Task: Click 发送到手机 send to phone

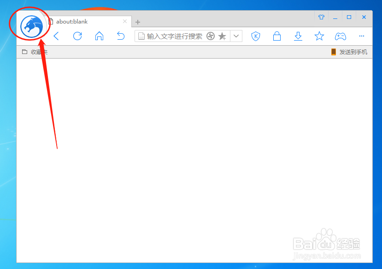Action: pyautogui.click(x=349, y=52)
